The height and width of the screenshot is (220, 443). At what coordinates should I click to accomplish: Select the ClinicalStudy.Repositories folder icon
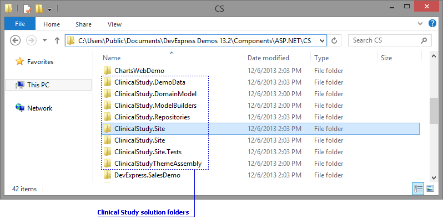107,117
